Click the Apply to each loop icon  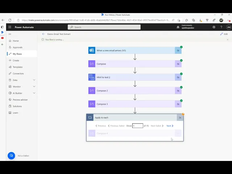tap(90, 117)
